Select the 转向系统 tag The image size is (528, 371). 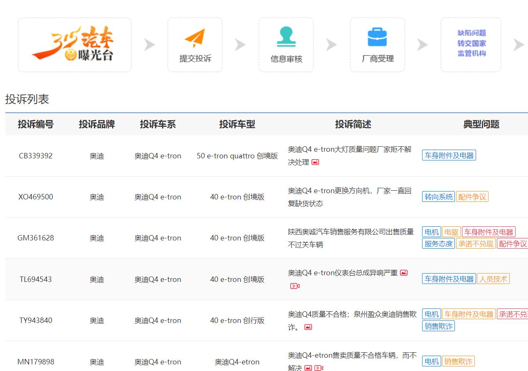[x=439, y=197]
